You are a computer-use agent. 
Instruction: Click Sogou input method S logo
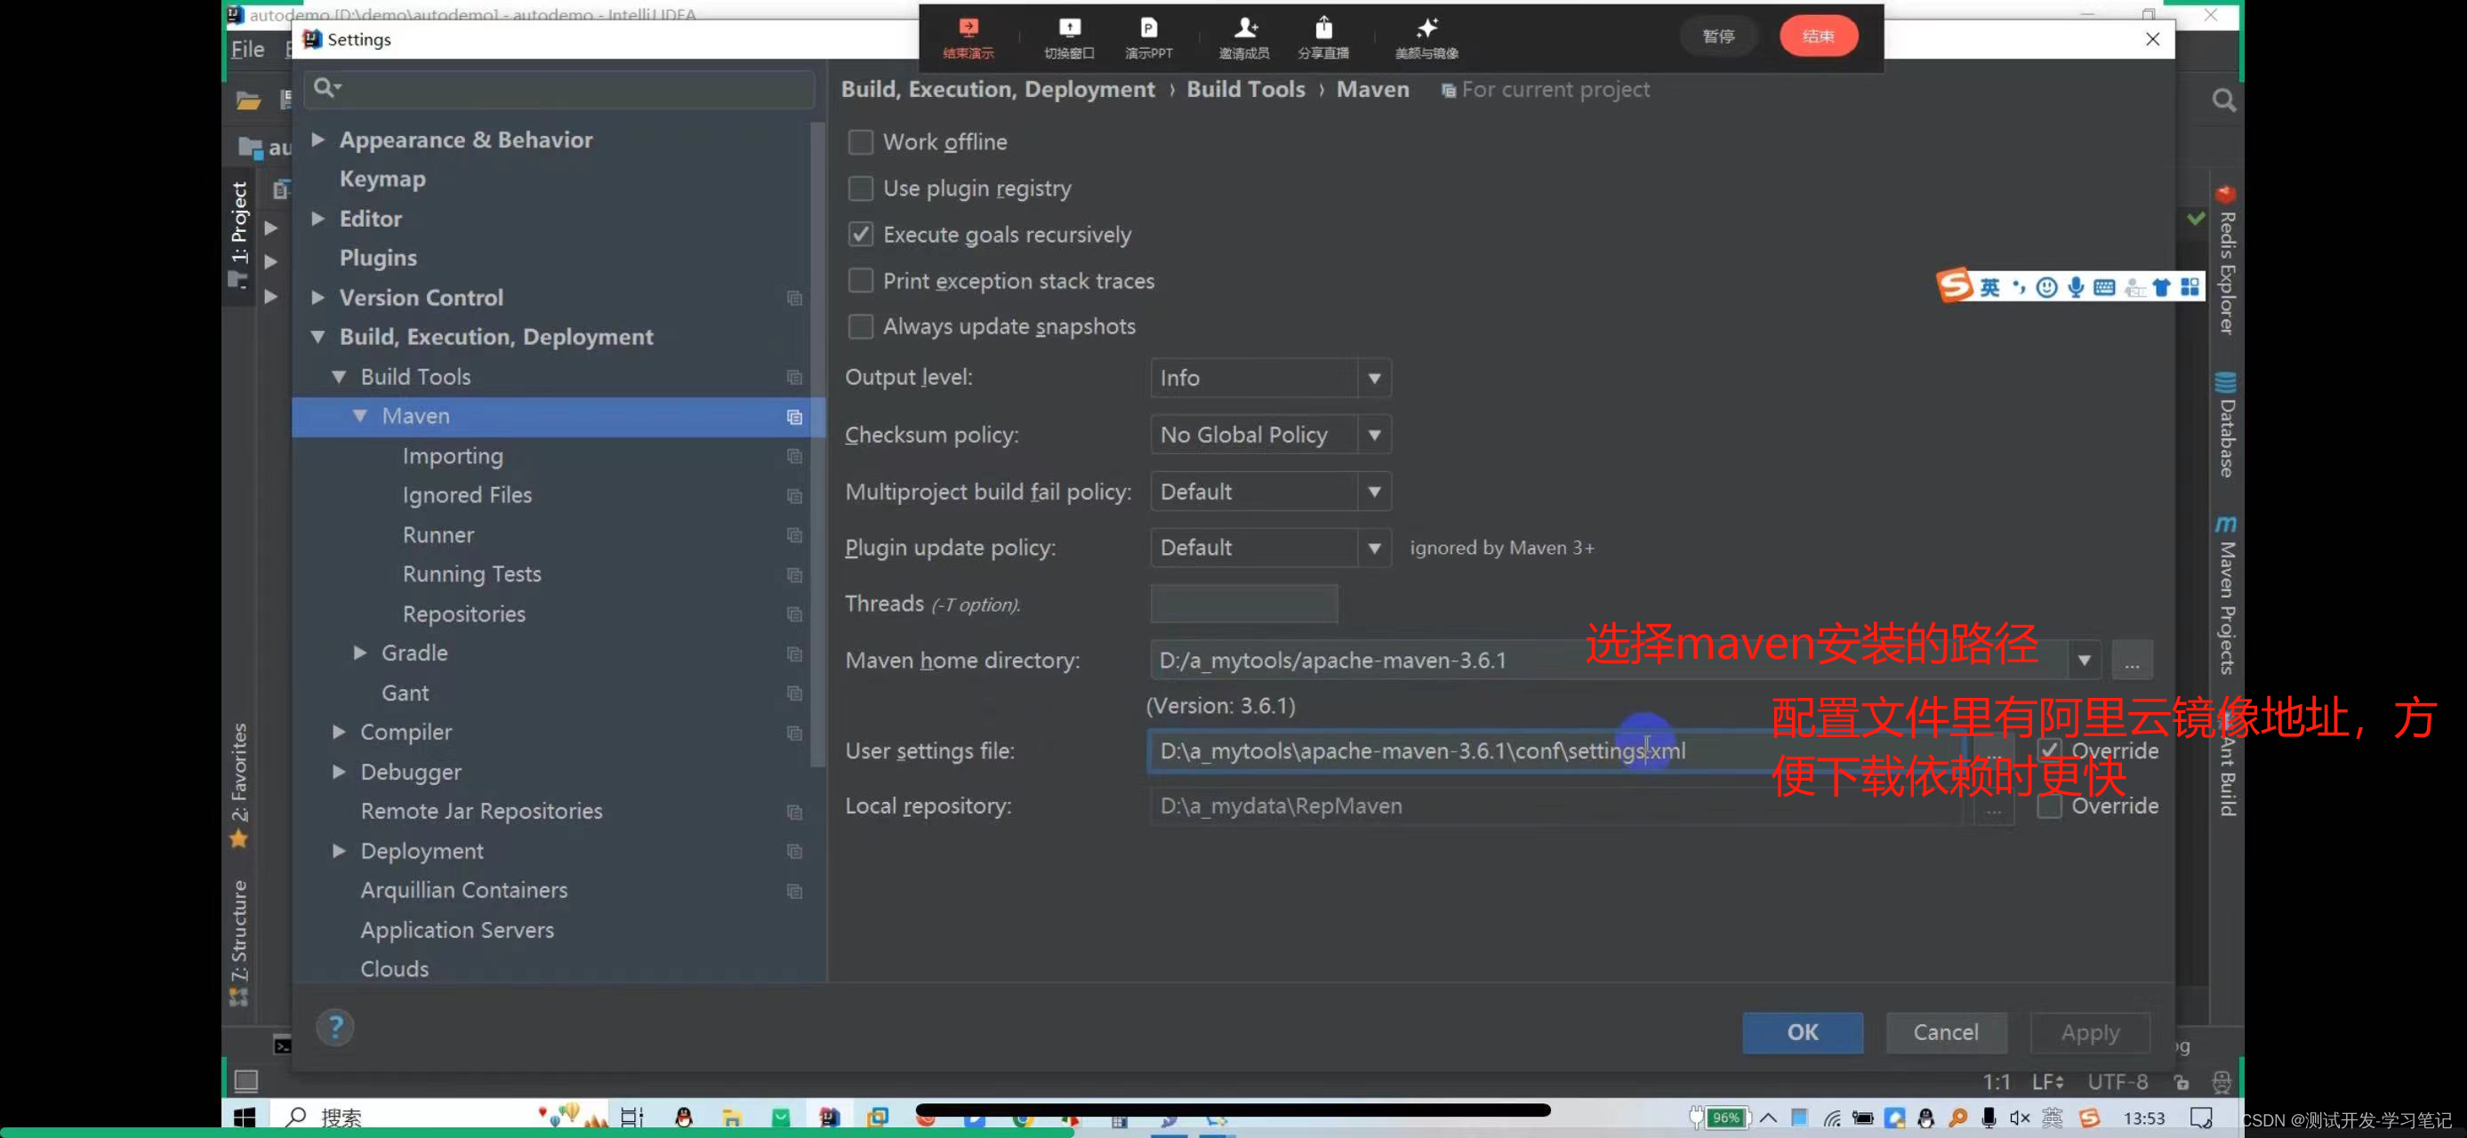coord(1955,285)
